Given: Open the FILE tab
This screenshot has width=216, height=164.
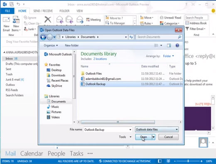Looking at the screenshot, I should (x=7, y=11).
